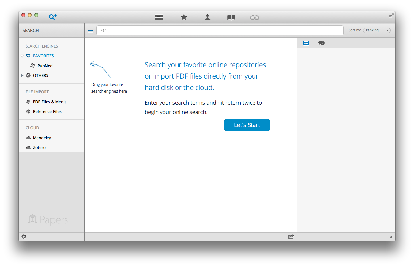Show the overview inspector tab
This screenshot has height=267, width=414.
coord(306,43)
